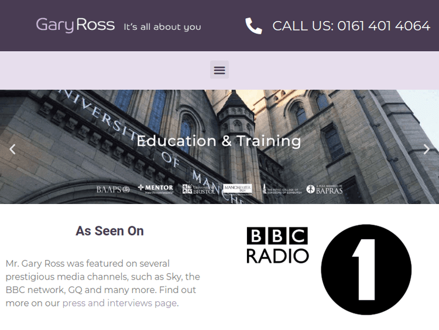Image resolution: width=439 pixels, height=330 pixels.
Task: Click the Education & Training slide title
Action: pos(219,141)
